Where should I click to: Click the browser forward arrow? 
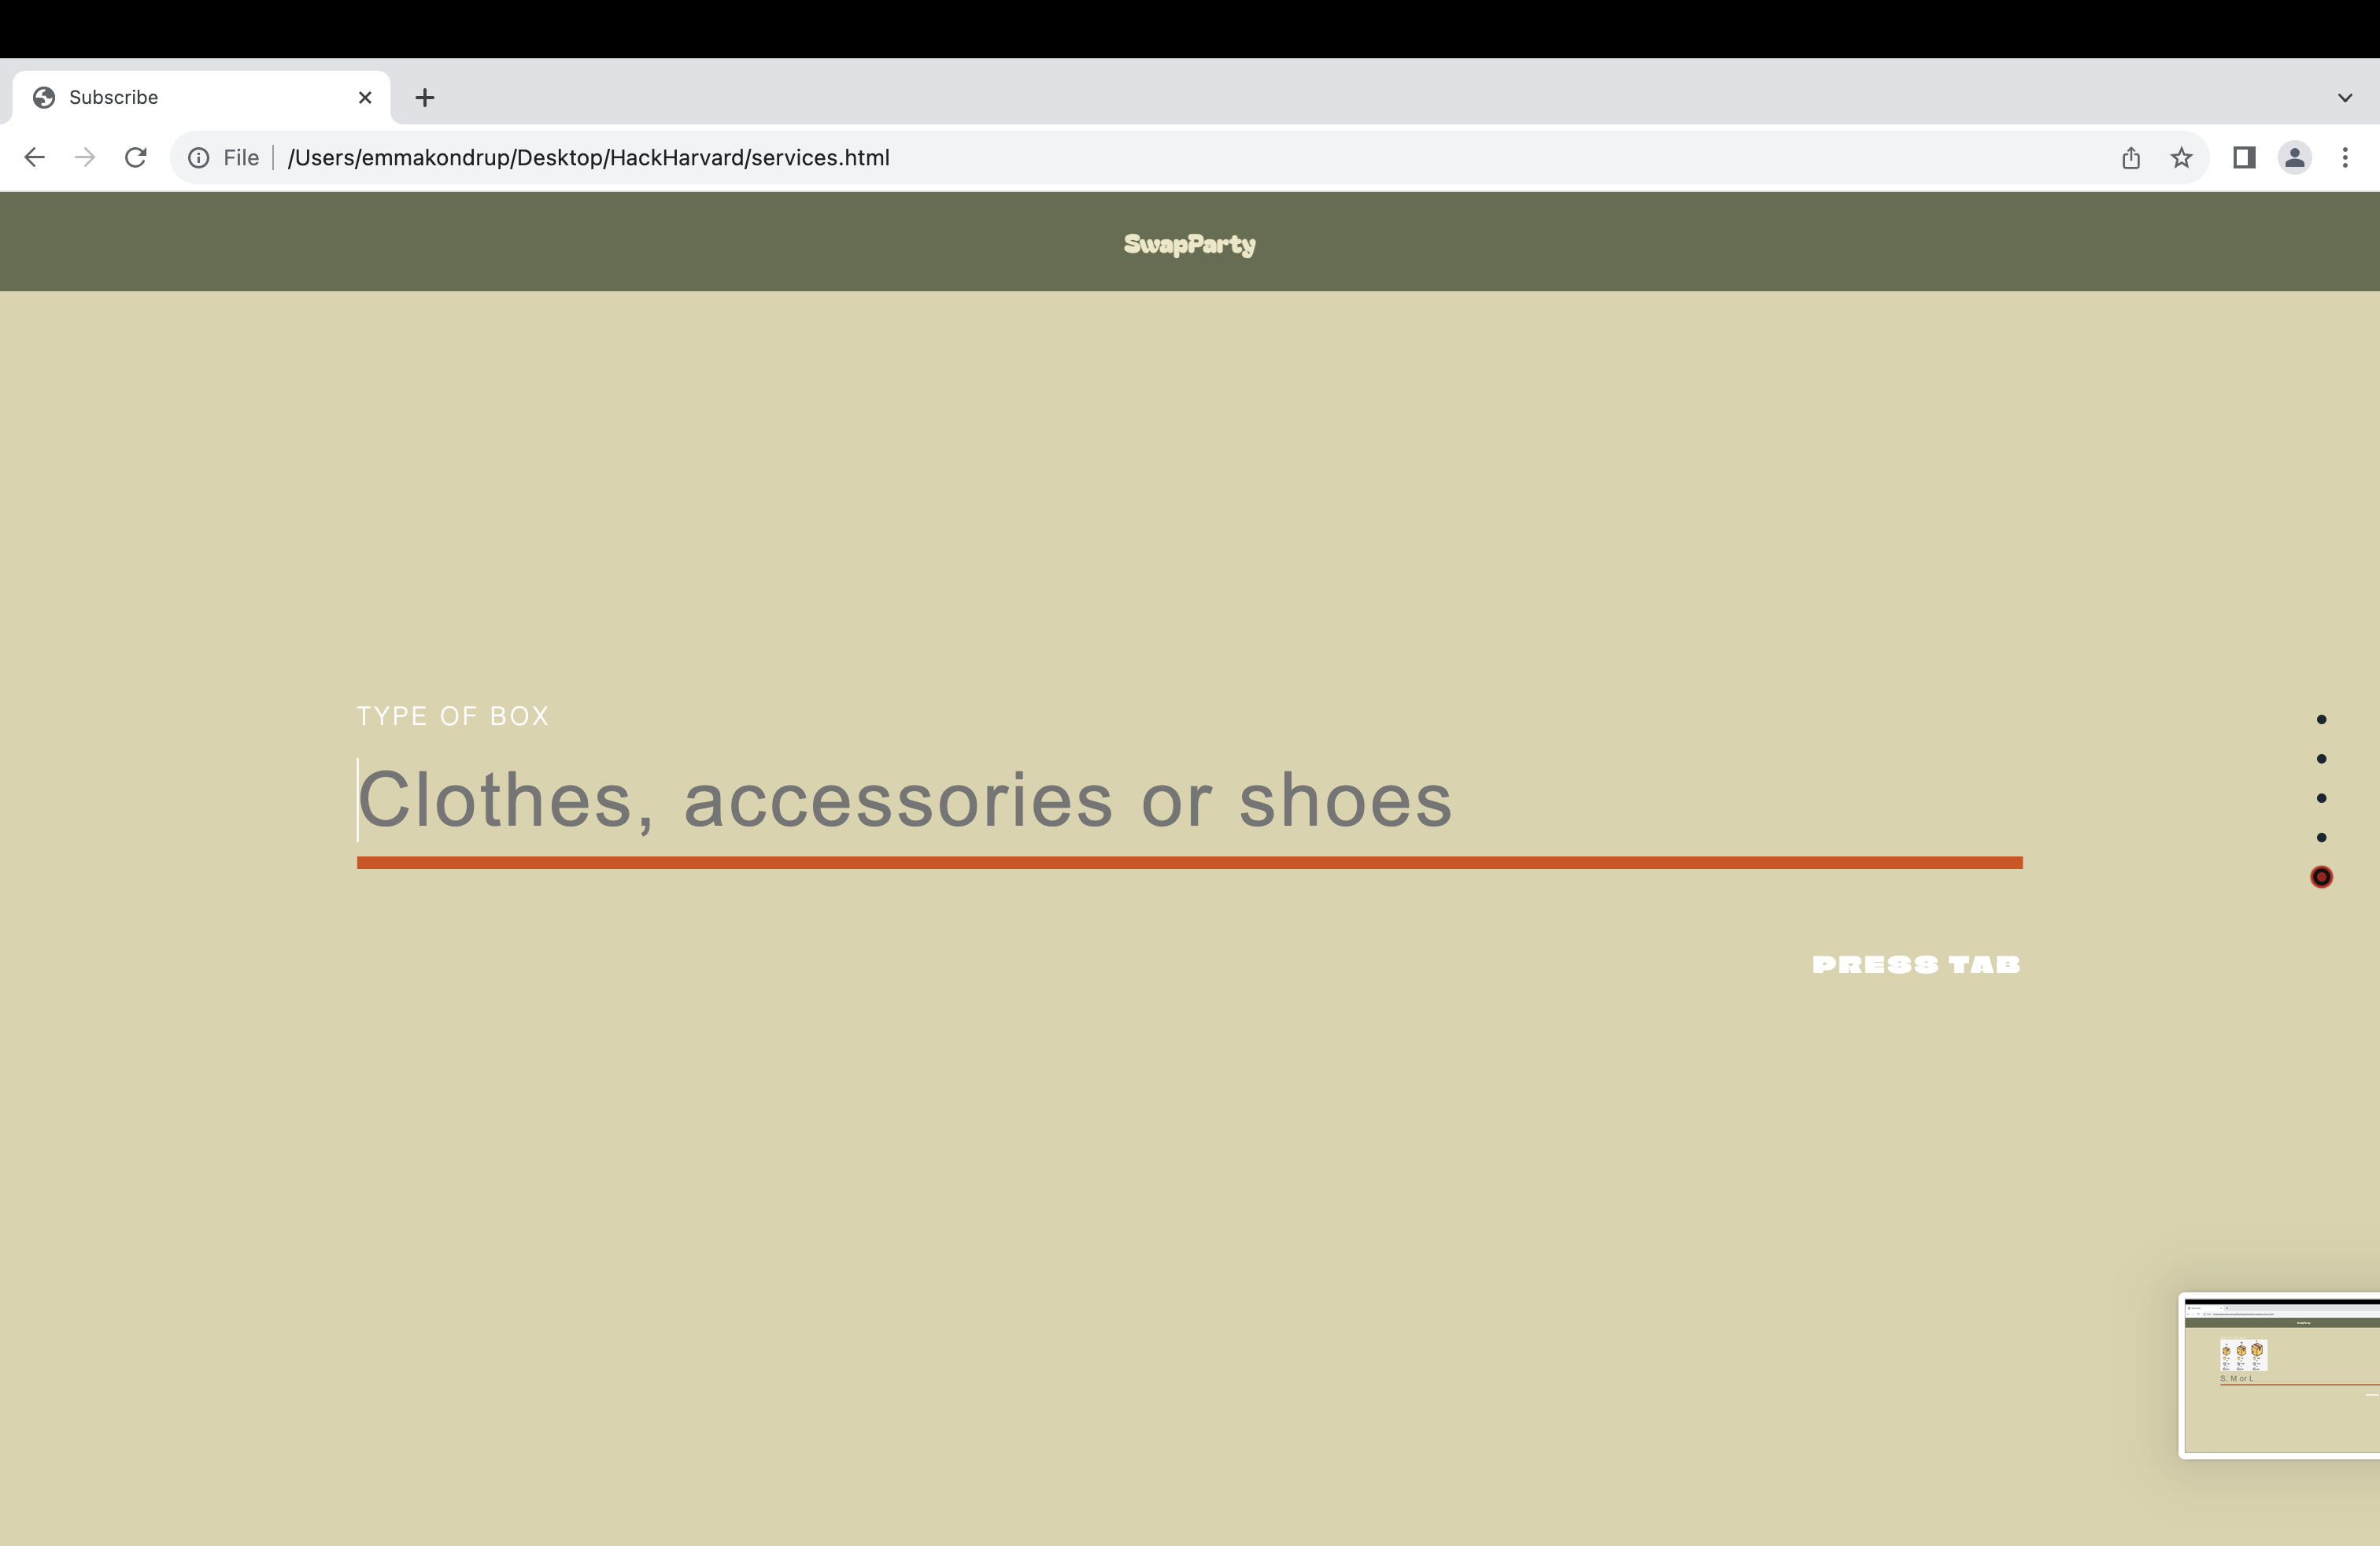coord(85,157)
